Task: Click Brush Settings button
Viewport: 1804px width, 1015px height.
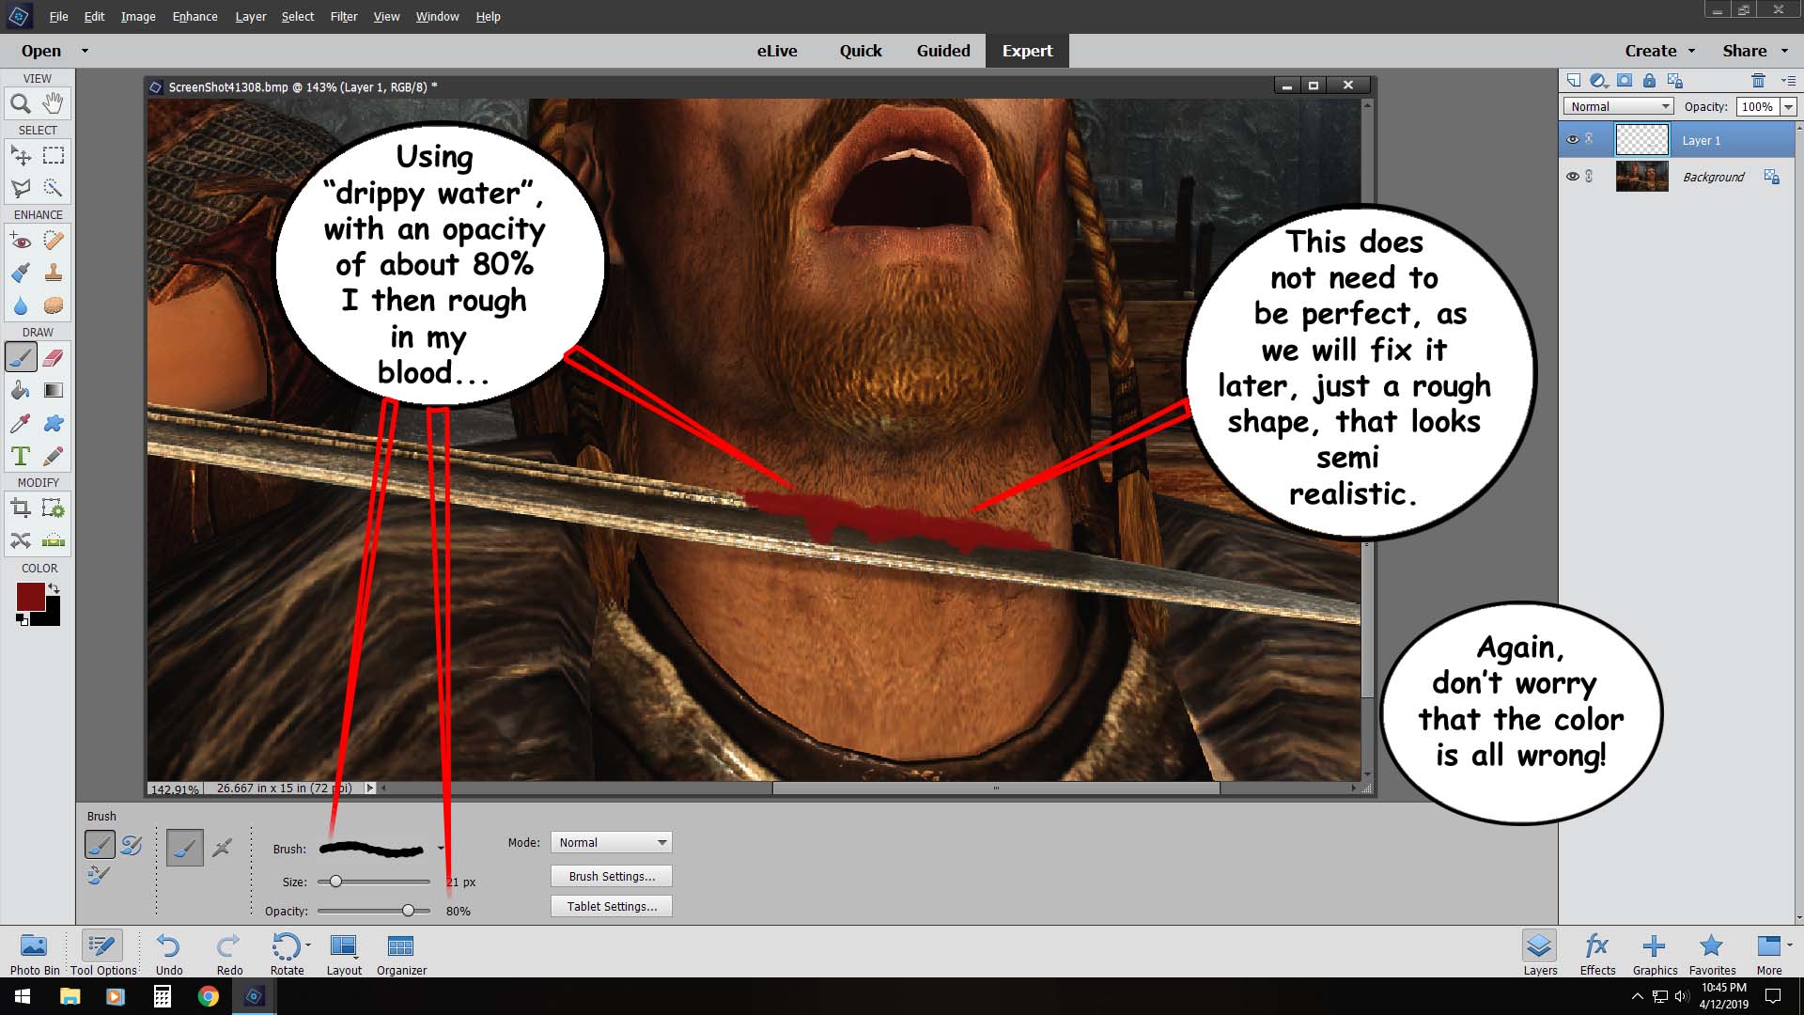Action: click(612, 876)
